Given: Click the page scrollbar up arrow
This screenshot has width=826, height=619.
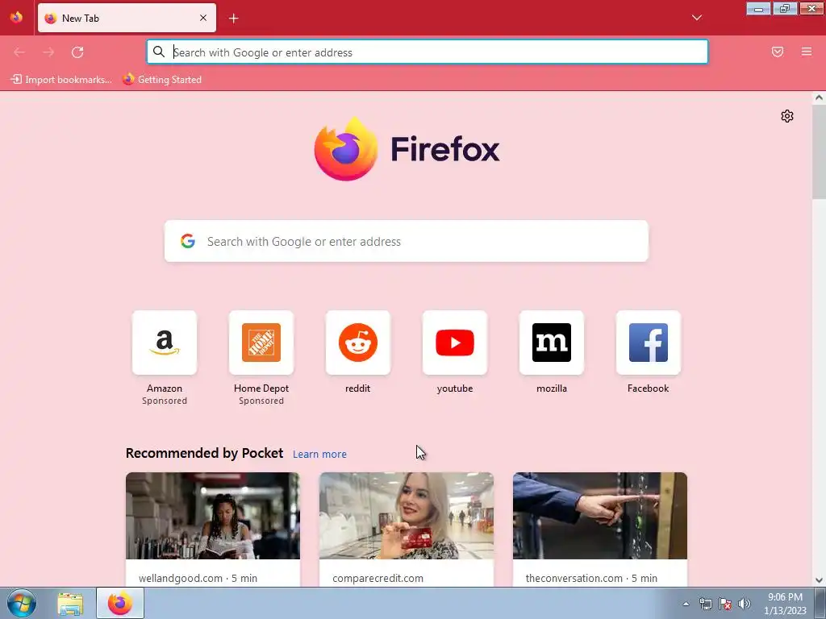Looking at the screenshot, I should pos(819,98).
